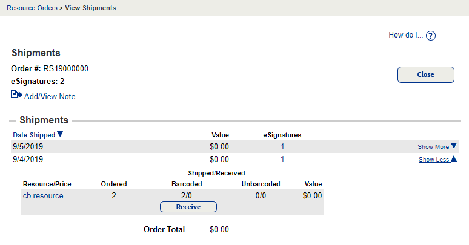Select the 9/4/2019 shipment date

(28, 160)
